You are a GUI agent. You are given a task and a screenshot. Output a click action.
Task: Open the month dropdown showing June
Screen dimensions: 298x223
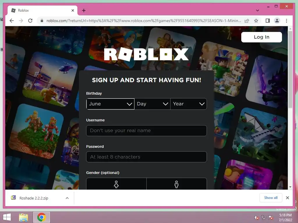pos(110,104)
